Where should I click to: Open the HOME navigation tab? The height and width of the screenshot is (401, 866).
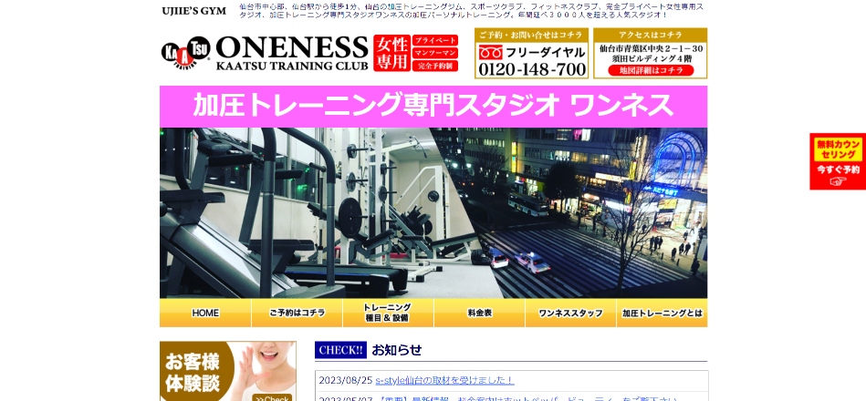[205, 313]
